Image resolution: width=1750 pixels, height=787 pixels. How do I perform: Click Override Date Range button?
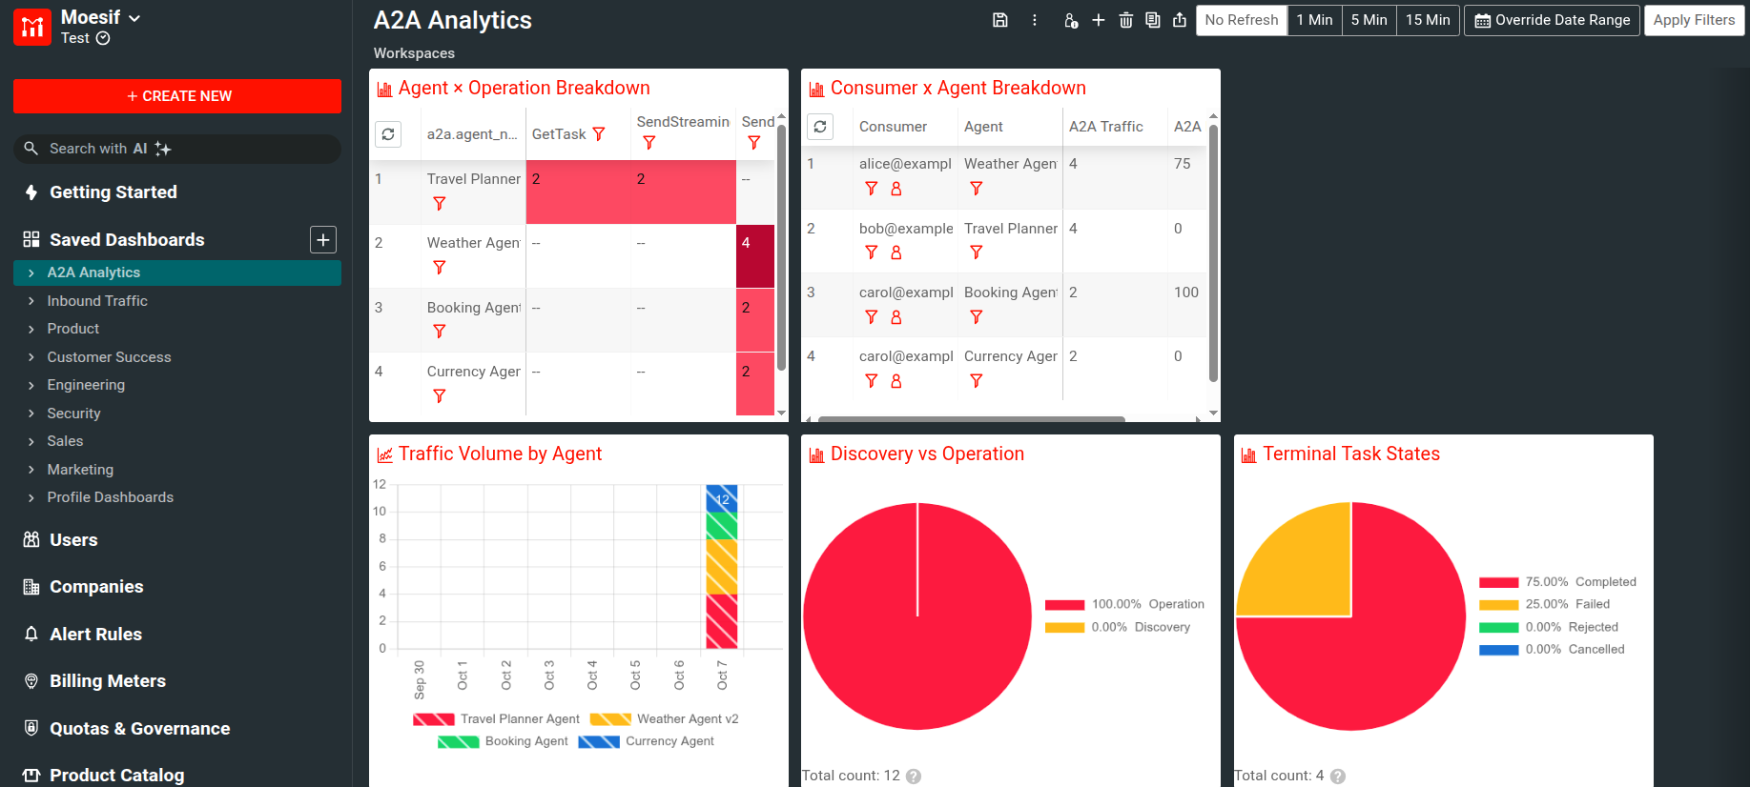1553,20
